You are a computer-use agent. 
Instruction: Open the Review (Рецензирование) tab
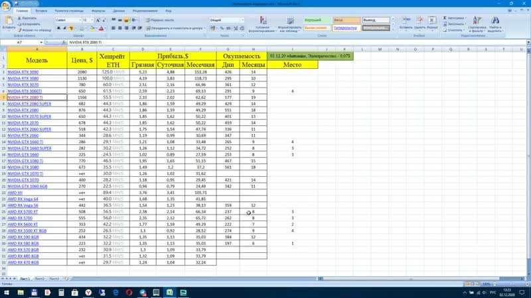145,11
